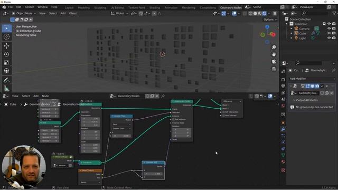Open the Object Data properties green triangle tab

[283, 155]
